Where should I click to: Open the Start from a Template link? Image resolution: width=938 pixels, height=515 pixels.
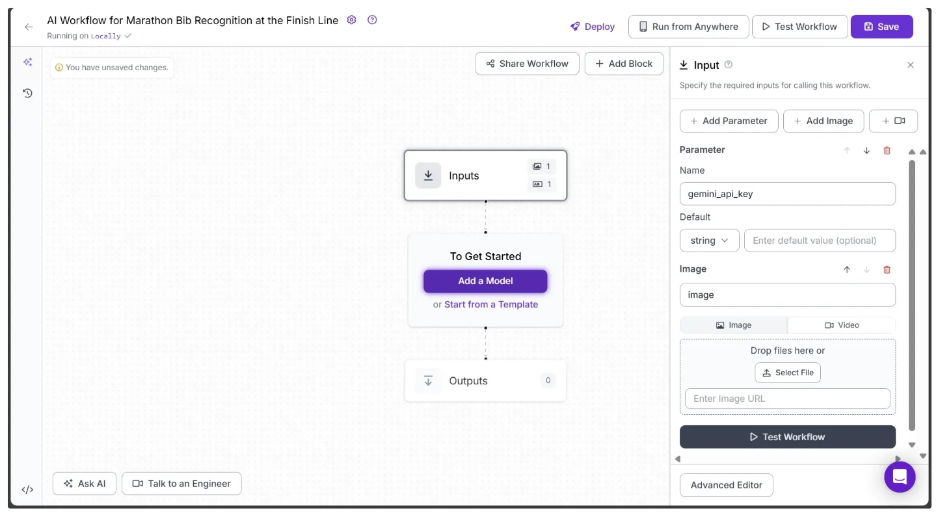[491, 304]
